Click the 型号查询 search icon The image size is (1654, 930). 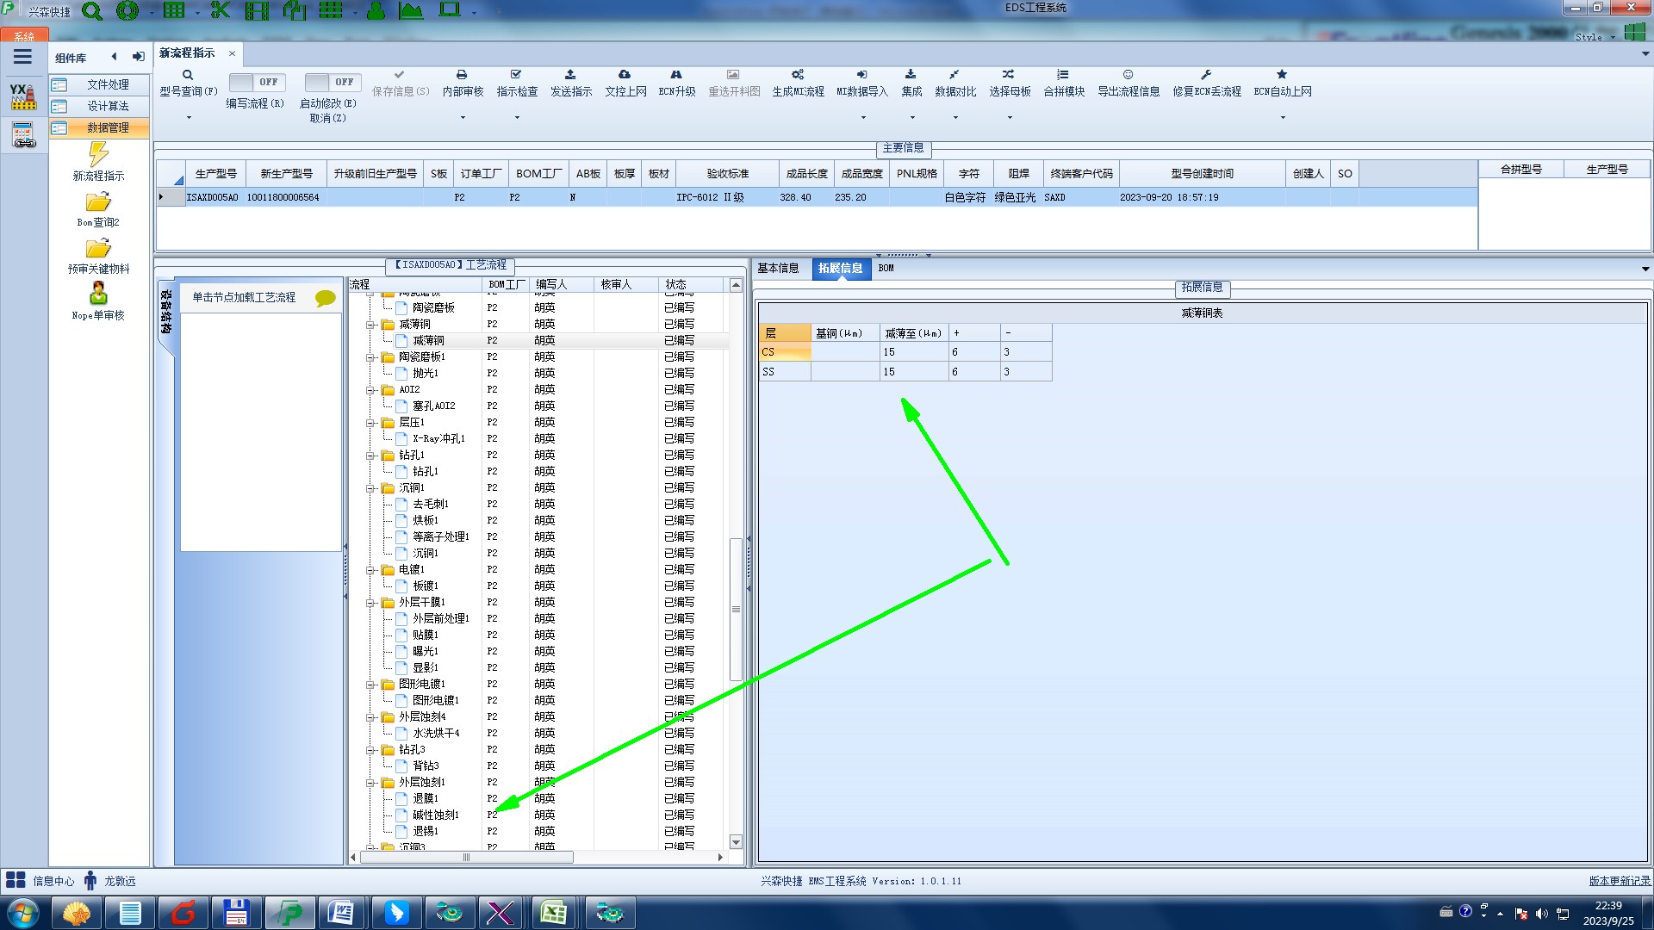(x=188, y=75)
